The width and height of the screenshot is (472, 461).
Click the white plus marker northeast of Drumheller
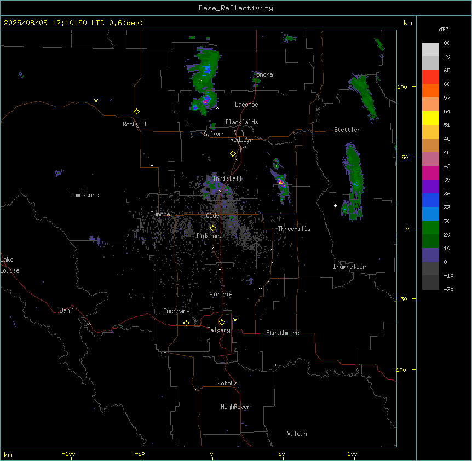(x=335, y=205)
